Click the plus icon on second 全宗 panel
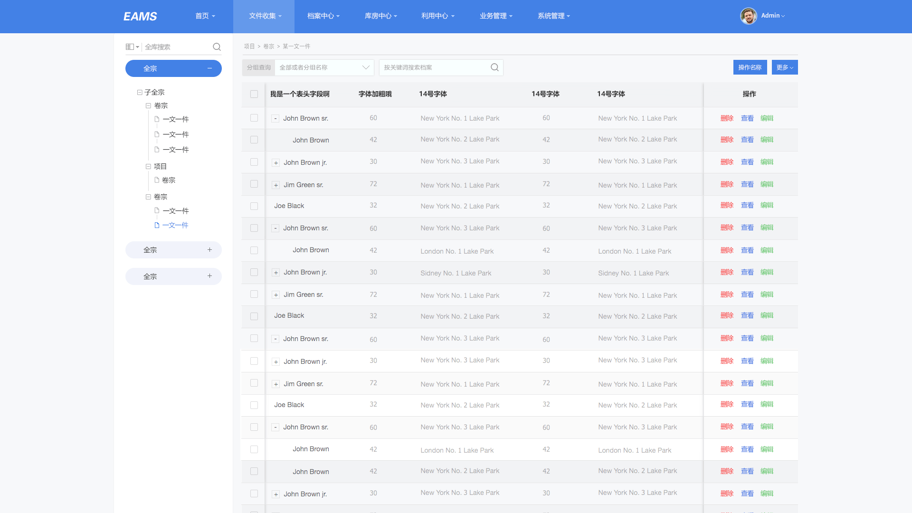 (x=209, y=250)
